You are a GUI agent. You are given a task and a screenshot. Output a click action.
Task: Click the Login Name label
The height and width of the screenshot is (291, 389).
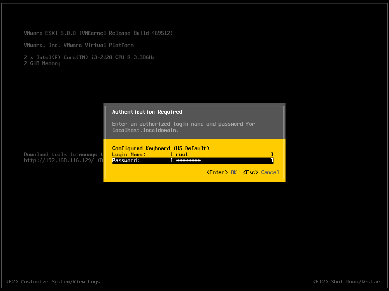pos(129,154)
